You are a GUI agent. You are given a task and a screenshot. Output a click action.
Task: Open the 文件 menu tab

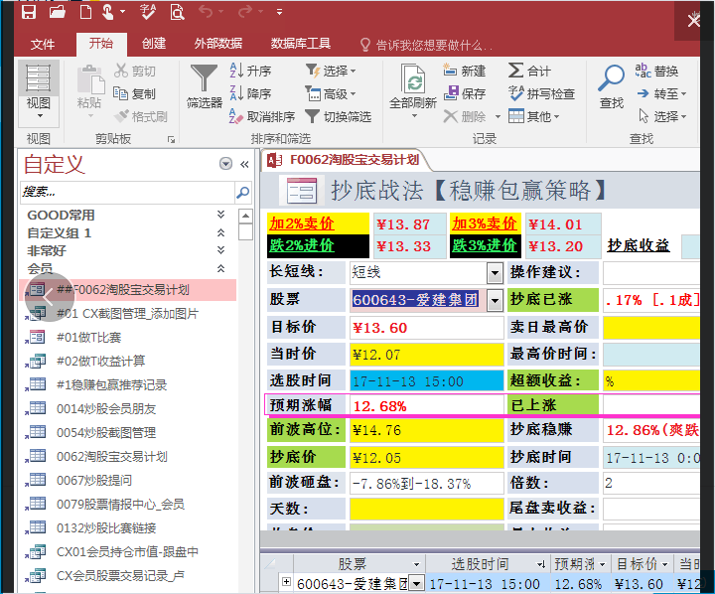(43, 45)
